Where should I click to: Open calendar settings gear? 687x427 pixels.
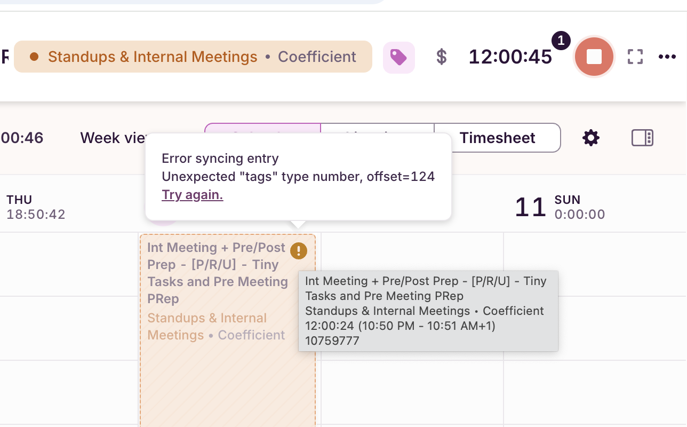coord(591,138)
